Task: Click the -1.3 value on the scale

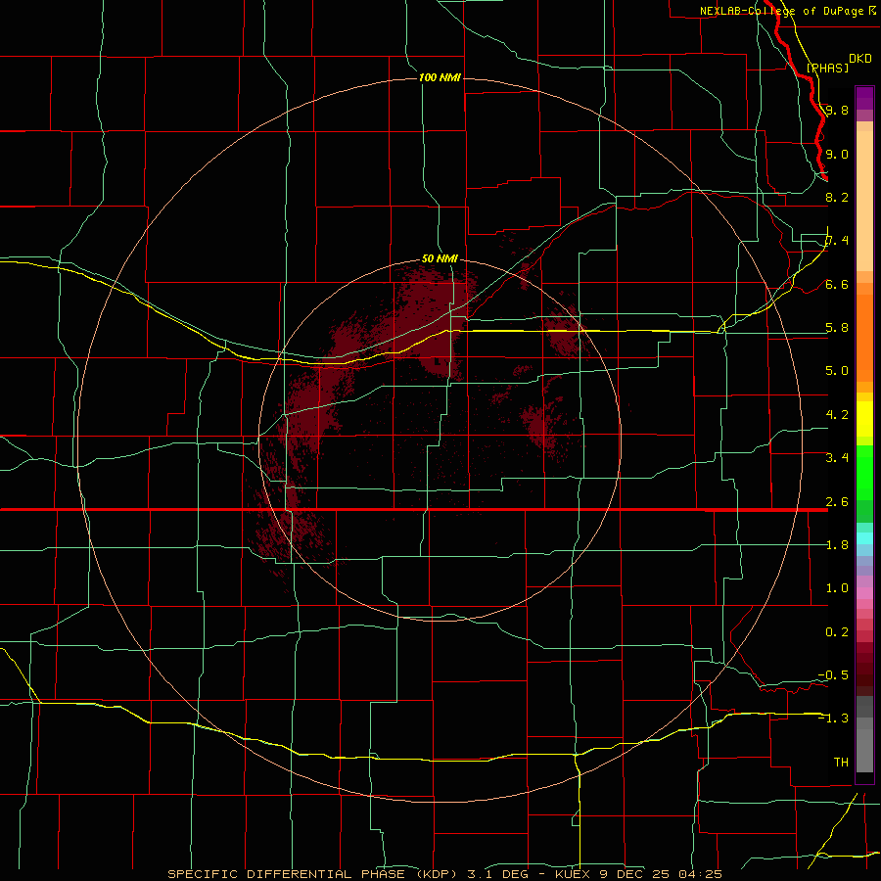Action: pyautogui.click(x=833, y=719)
